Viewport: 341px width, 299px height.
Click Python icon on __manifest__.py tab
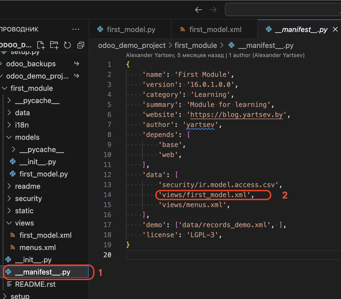pos(269,29)
